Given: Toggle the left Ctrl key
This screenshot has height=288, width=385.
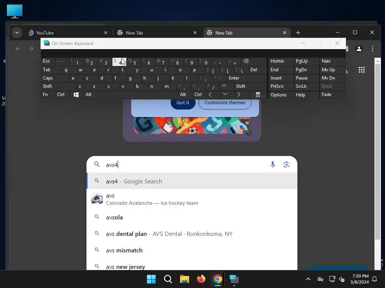Looking at the screenshot, I should pyautogui.click(x=62, y=94).
